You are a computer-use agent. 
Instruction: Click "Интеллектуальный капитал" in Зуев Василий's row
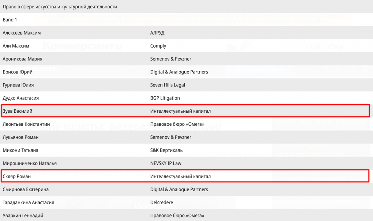180,111
